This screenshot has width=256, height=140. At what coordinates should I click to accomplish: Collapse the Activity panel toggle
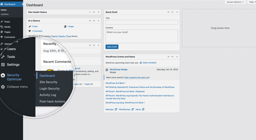point(99,45)
